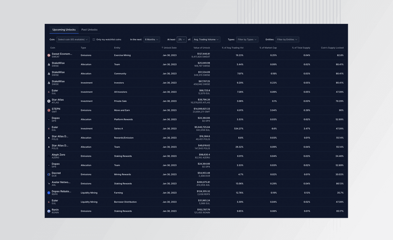The height and width of the screenshot is (240, 393).
Task: Click the Dopex DPX coin icon
Action: click(49, 119)
